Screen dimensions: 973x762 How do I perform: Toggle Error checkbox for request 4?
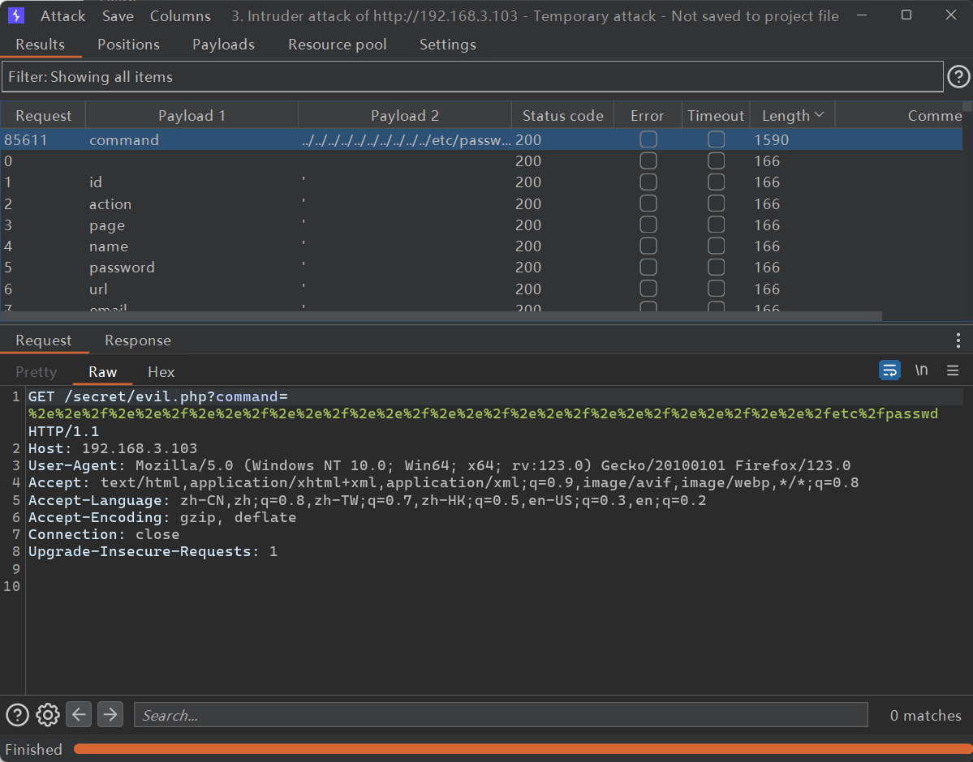point(648,246)
